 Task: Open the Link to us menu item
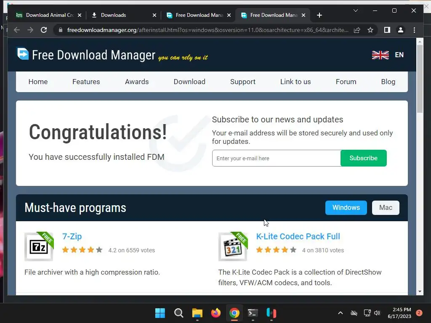click(295, 82)
